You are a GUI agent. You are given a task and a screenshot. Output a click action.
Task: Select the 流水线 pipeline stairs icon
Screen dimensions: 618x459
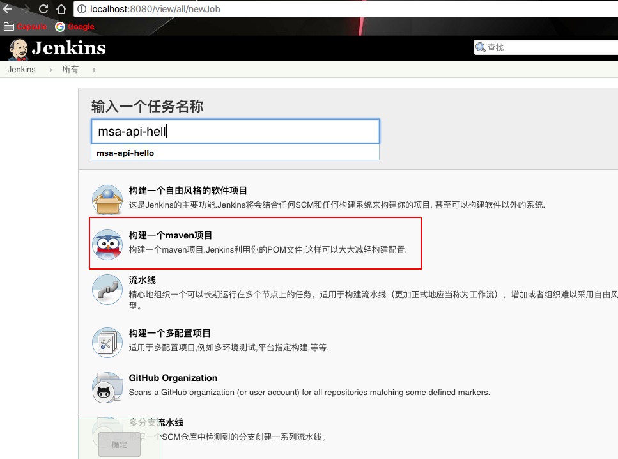tap(107, 290)
